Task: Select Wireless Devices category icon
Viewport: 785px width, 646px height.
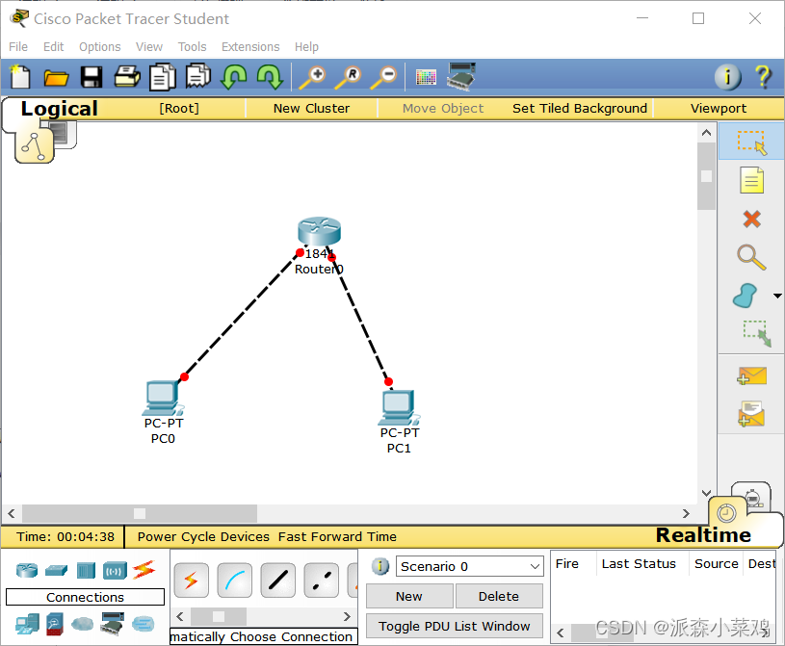Action: [x=115, y=571]
